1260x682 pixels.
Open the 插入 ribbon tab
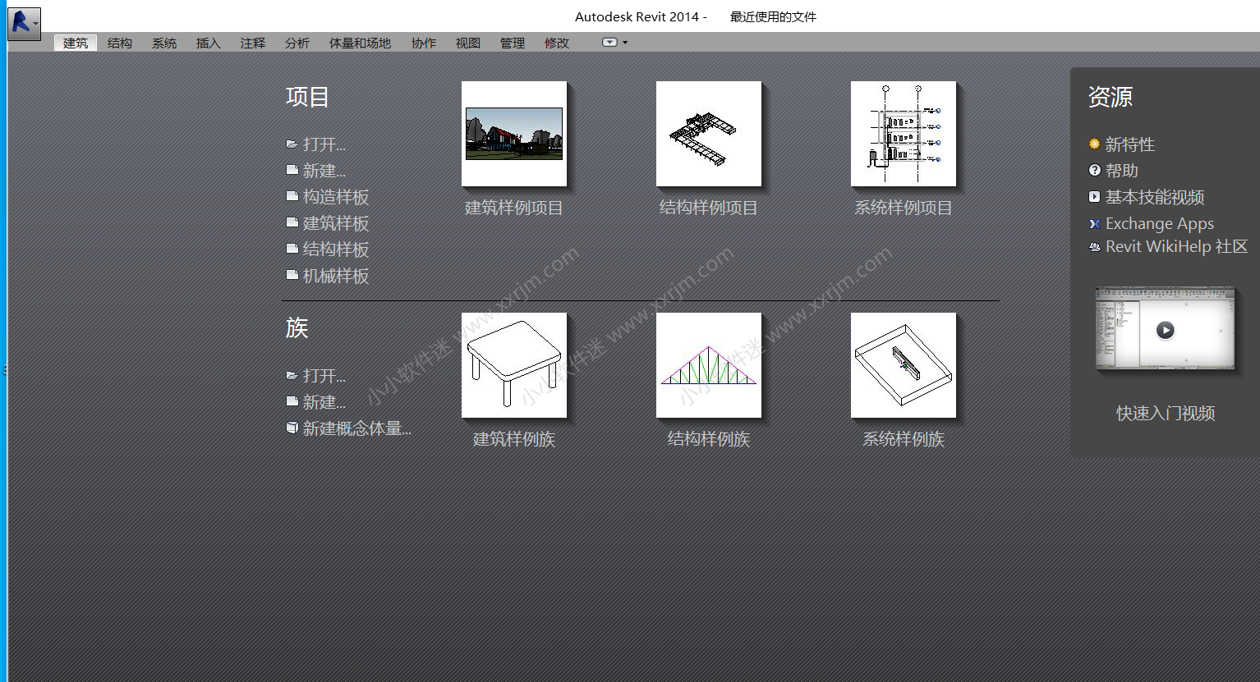coord(209,43)
